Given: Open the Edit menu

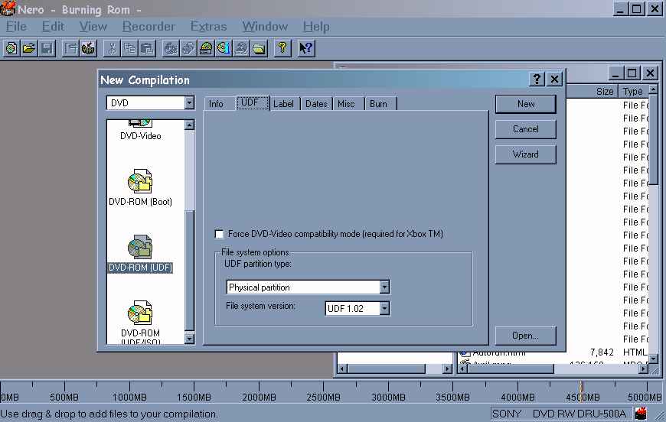Looking at the screenshot, I should click(x=53, y=27).
